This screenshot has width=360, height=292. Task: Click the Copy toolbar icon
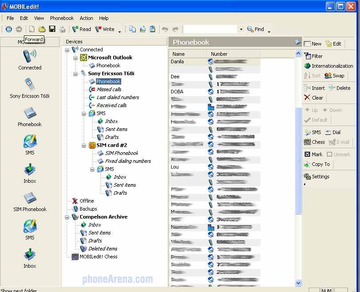point(132,29)
